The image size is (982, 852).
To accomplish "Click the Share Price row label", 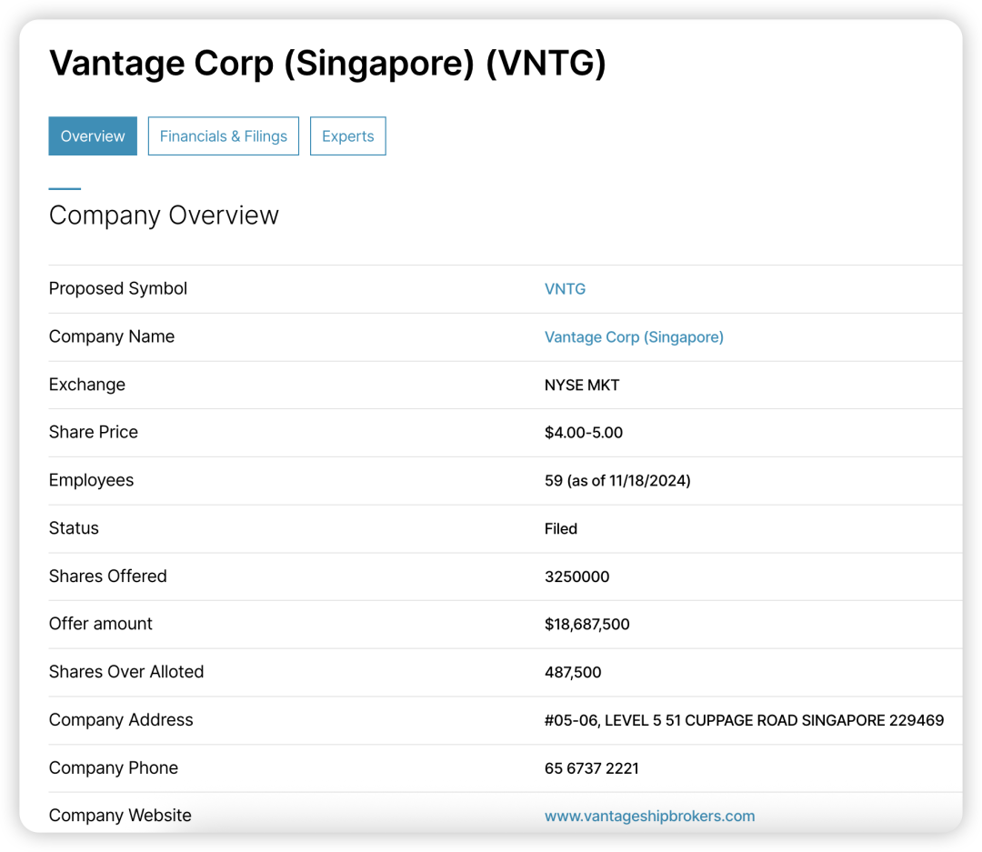I will point(94,432).
